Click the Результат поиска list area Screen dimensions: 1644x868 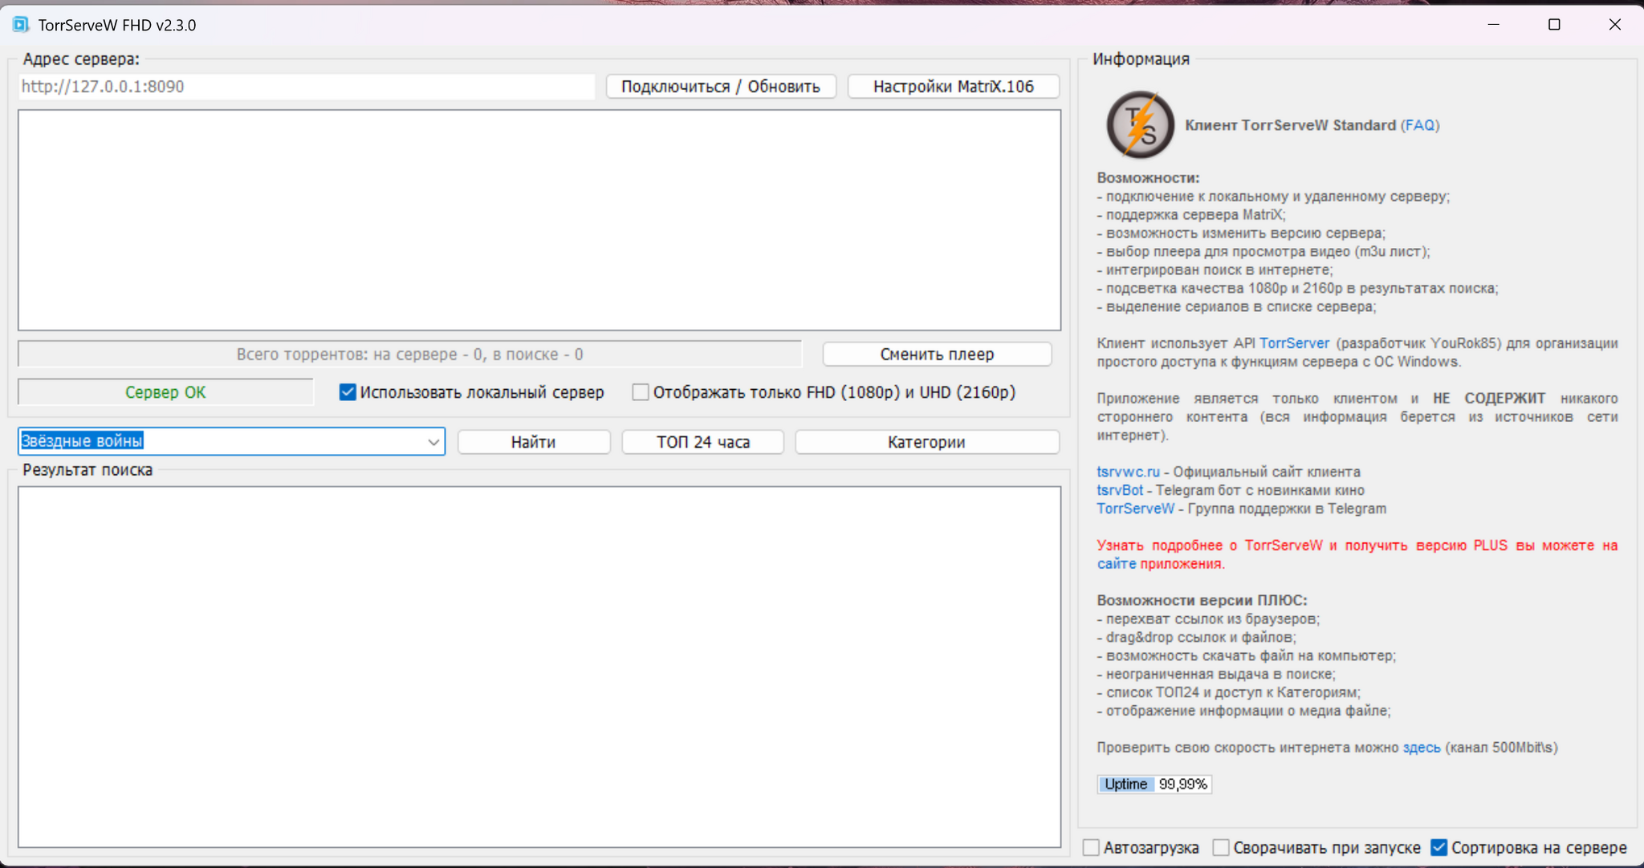(x=539, y=667)
